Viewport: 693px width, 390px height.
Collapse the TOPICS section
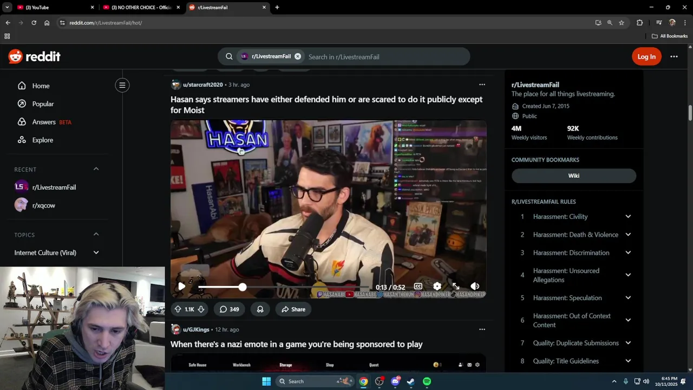(96, 234)
